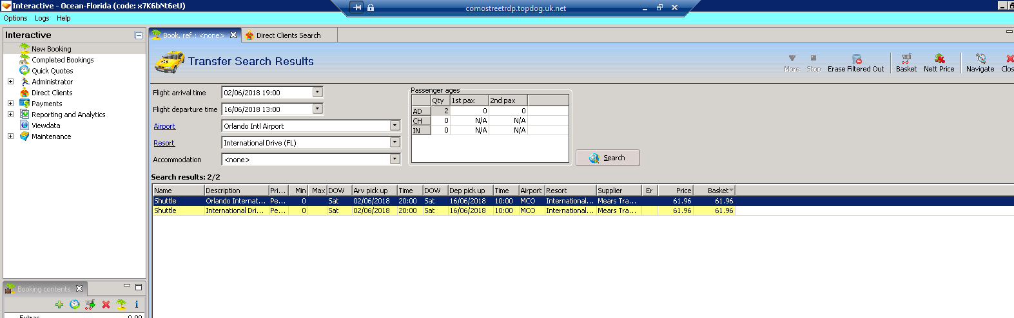The image size is (1014, 318).
Task: Select Reporting and Analytics item
Action: point(68,115)
